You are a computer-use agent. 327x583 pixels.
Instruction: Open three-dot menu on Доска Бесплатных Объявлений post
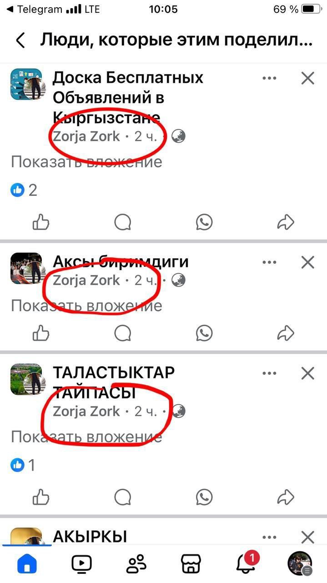point(269,78)
